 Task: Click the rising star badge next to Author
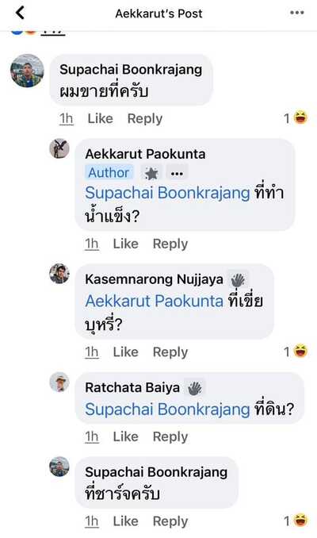pyautogui.click(x=151, y=173)
